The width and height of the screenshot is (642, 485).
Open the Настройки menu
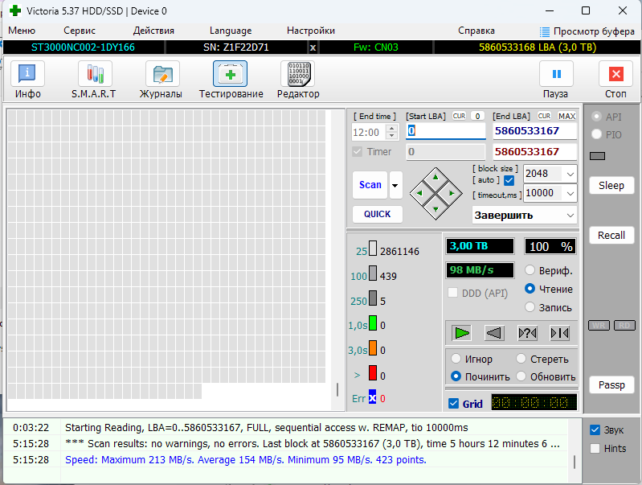tap(311, 31)
